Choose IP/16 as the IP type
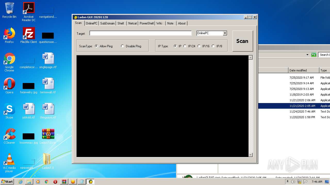 point(204,46)
